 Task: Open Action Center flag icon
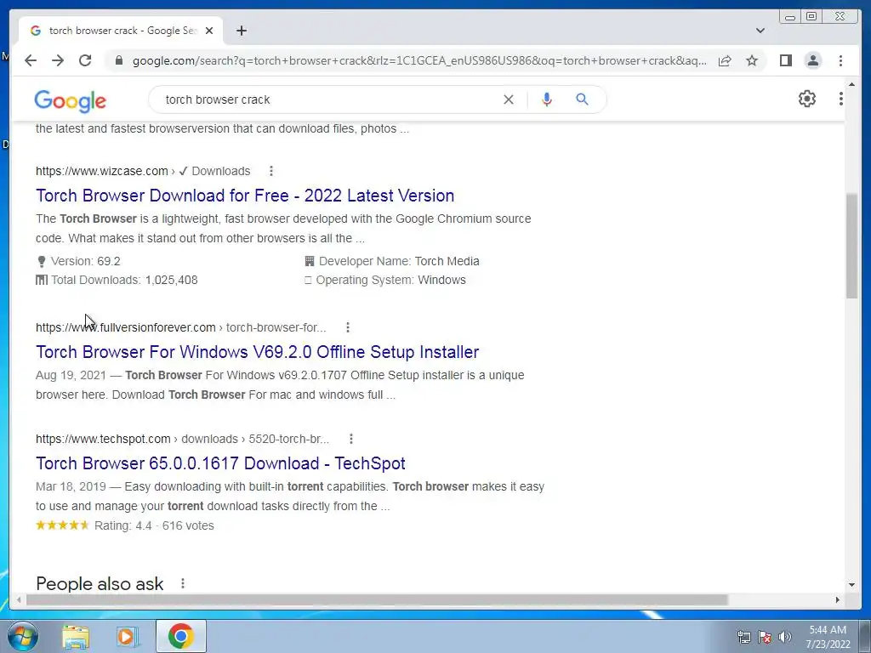click(x=765, y=637)
